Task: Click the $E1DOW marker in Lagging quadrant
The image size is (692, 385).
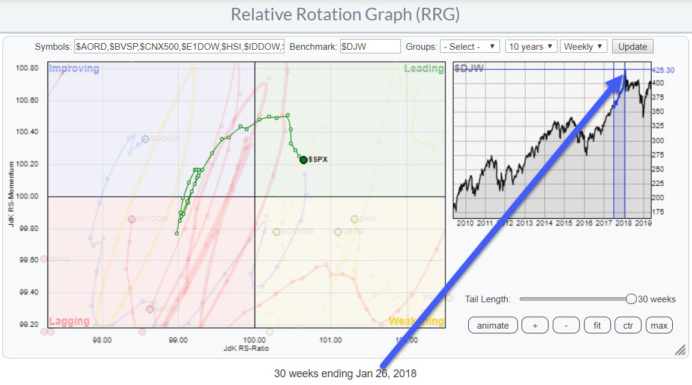Action: point(131,219)
